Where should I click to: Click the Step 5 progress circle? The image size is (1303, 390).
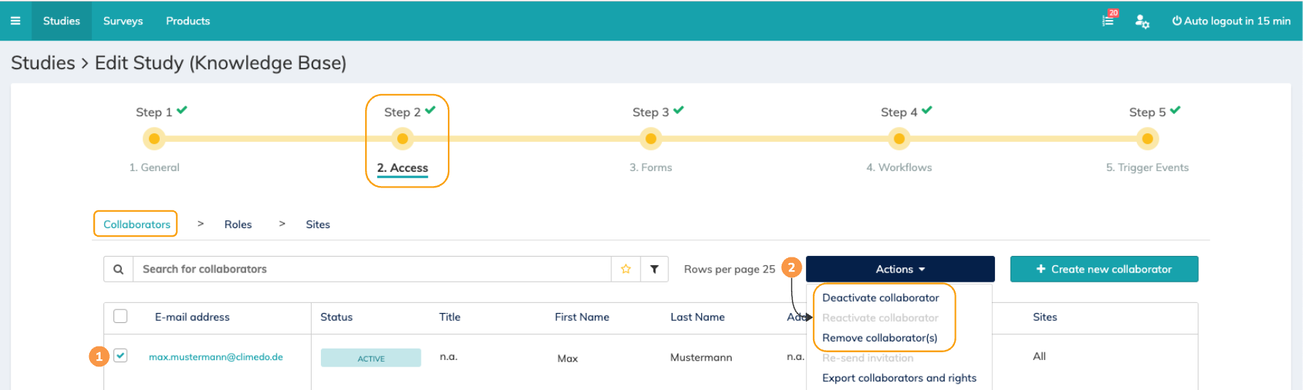click(x=1148, y=138)
